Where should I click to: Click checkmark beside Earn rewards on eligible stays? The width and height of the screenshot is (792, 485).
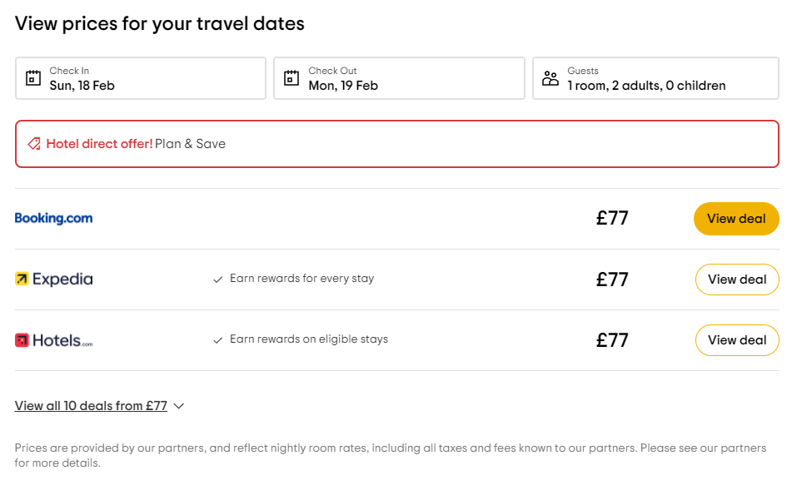[x=218, y=340]
